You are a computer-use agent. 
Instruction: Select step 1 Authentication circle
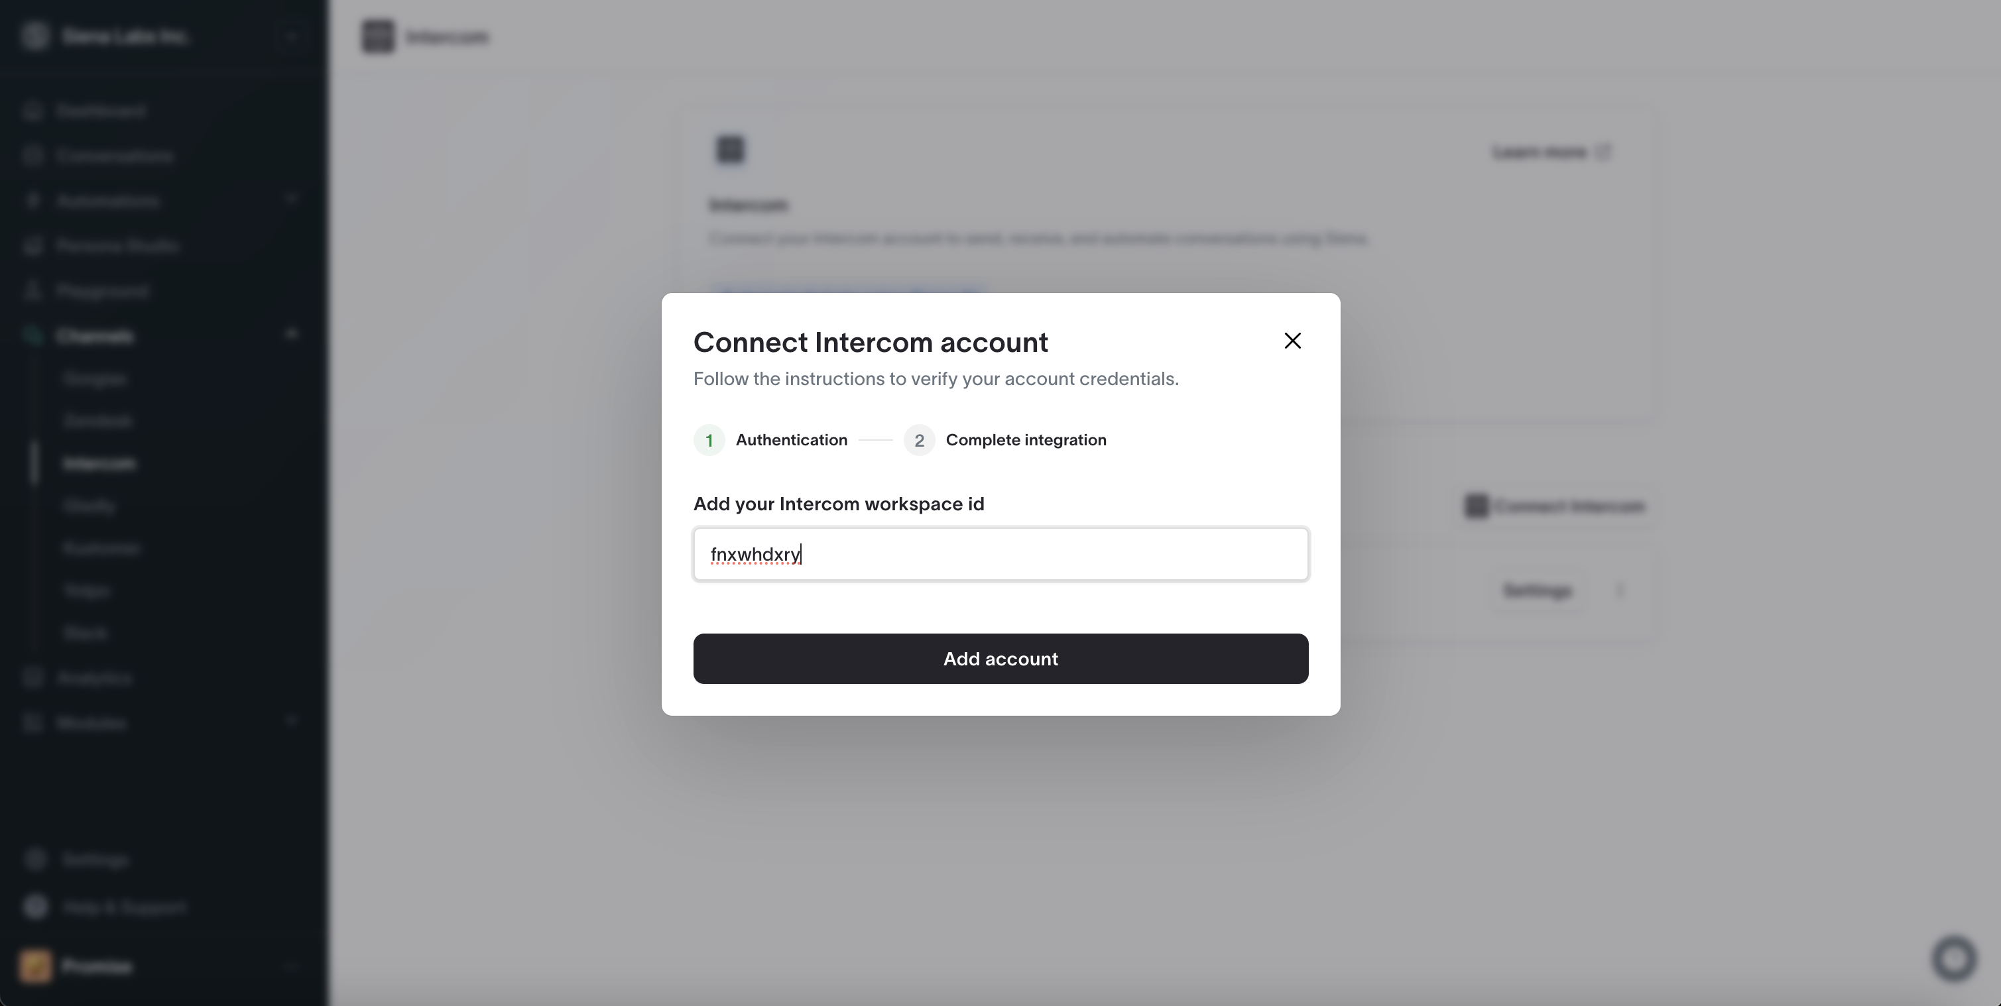708,440
